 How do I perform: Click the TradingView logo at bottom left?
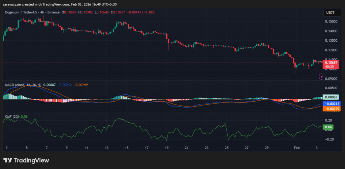coord(26,160)
